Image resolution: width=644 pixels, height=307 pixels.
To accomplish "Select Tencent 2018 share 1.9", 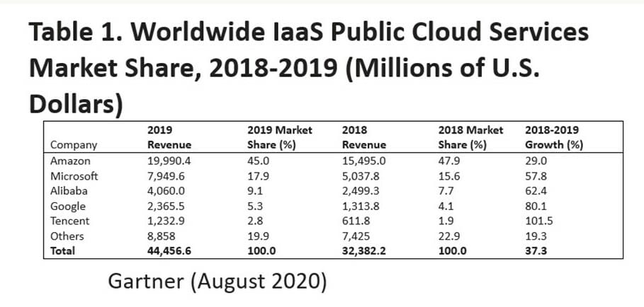I will (445, 221).
